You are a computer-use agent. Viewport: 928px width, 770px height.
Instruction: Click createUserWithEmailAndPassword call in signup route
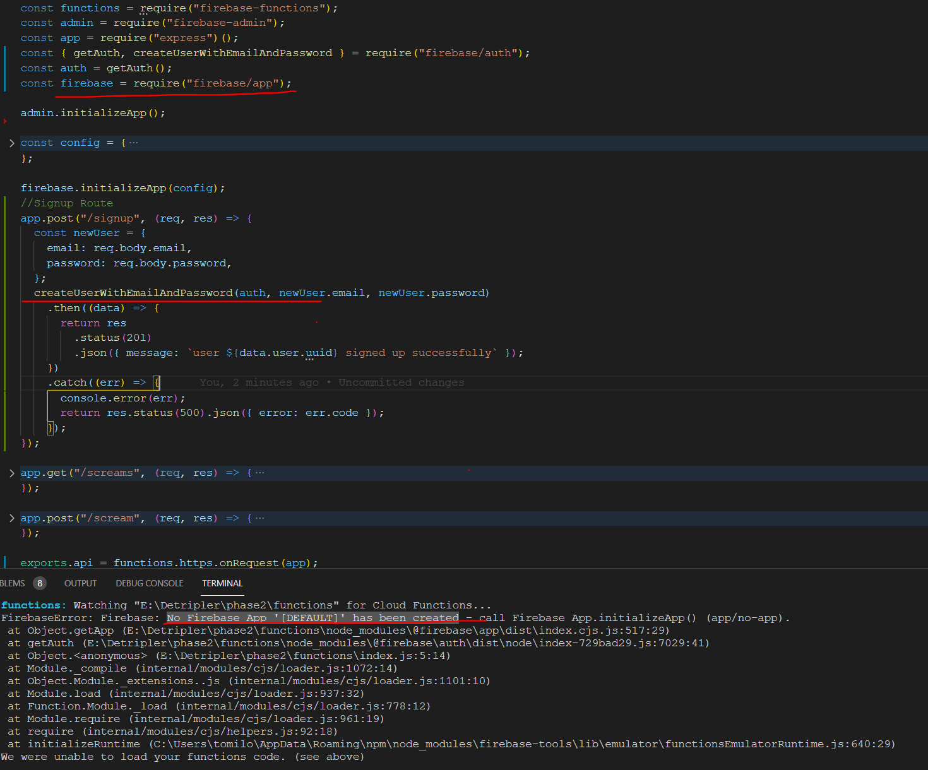tap(261, 293)
